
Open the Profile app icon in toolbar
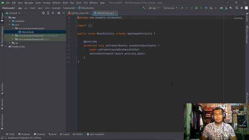click(206, 8)
